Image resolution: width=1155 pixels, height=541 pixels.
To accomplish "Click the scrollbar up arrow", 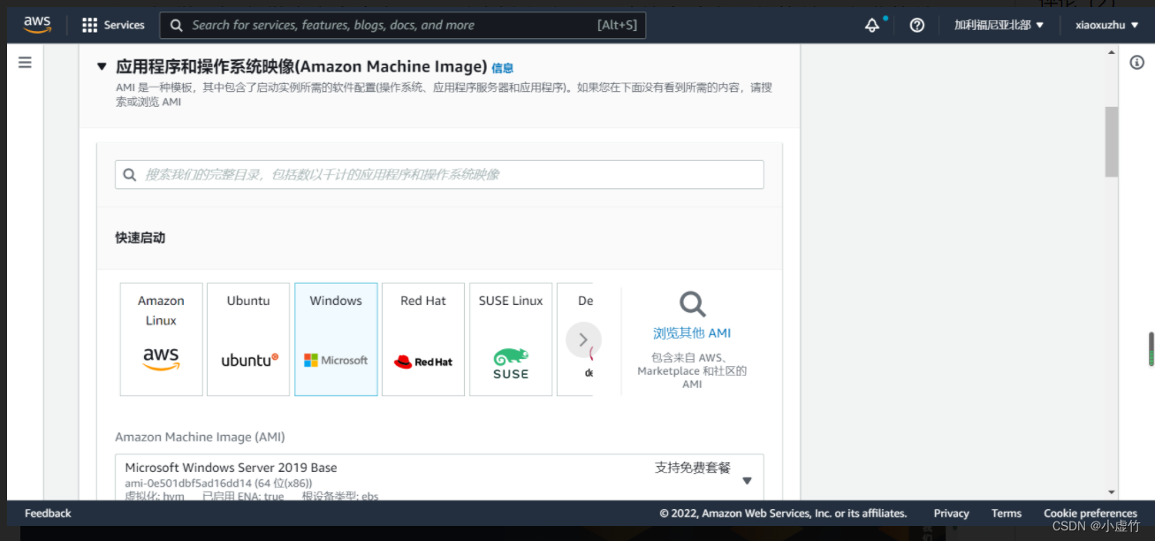I will click(x=1112, y=54).
